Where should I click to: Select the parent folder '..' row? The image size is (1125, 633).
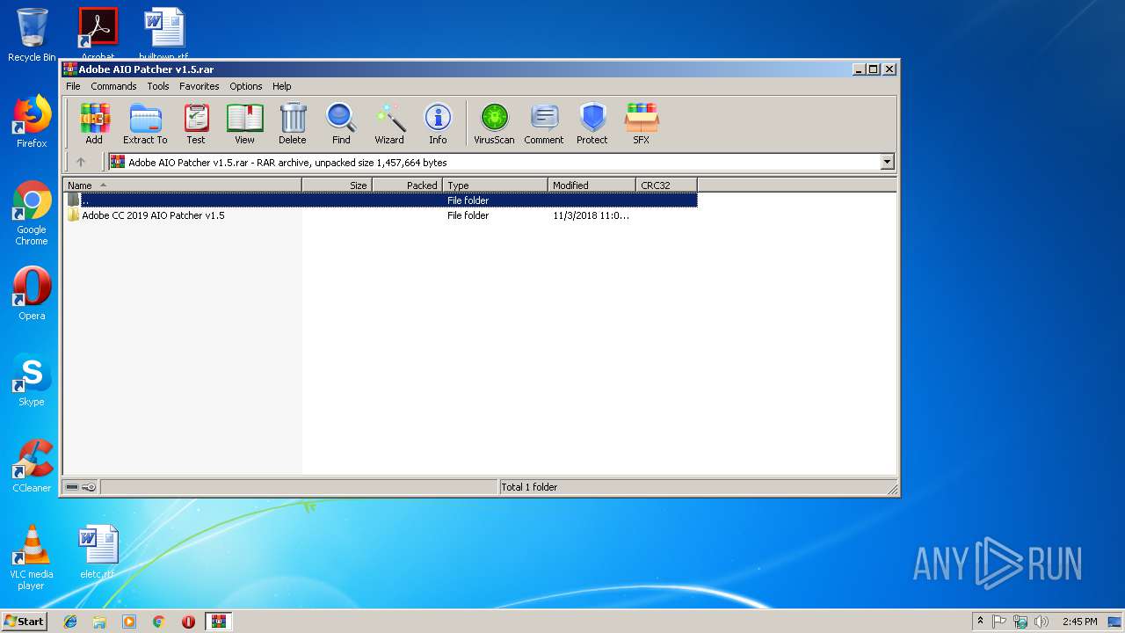click(x=381, y=200)
